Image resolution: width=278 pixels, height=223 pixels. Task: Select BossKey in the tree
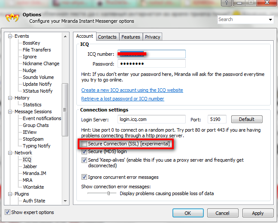[31, 43]
